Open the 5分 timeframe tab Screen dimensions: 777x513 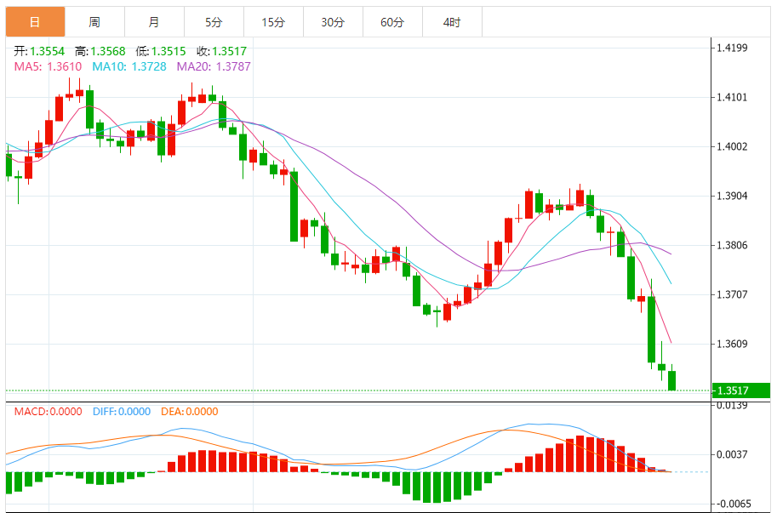[x=214, y=22]
